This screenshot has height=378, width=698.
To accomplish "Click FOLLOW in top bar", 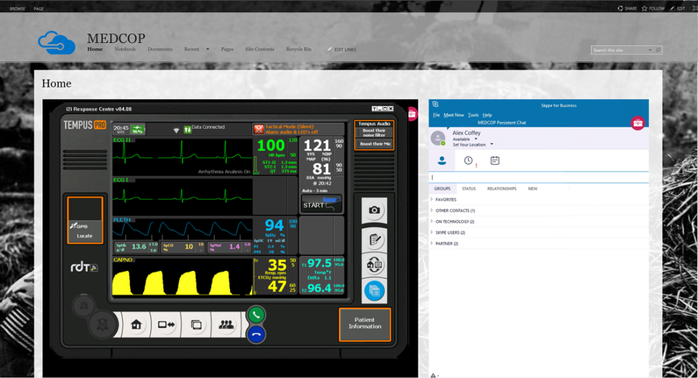I will click(653, 8).
